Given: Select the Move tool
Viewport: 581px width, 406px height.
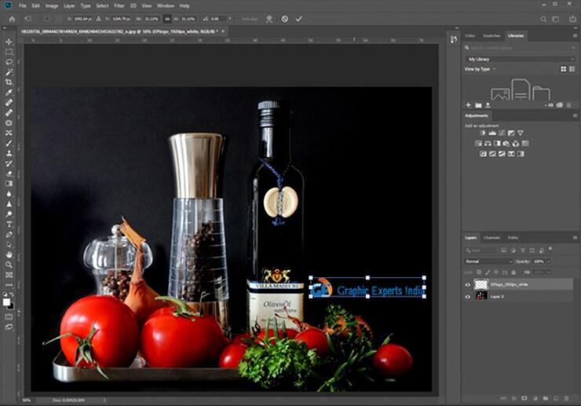Looking at the screenshot, I should click(9, 42).
